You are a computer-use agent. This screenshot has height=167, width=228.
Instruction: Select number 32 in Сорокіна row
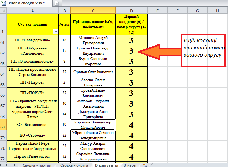64,156
